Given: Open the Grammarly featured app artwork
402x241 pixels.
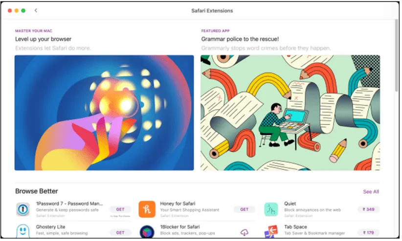Looking at the screenshot, I should [x=290, y=113].
